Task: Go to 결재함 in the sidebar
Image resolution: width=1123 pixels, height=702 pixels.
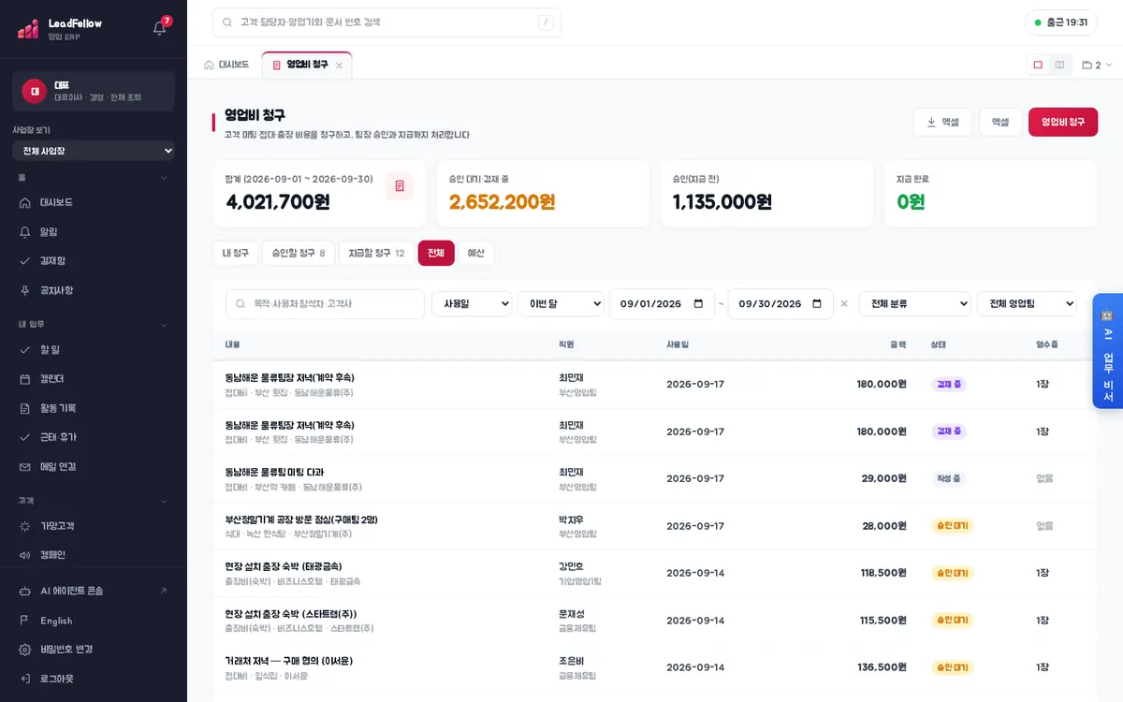Action: [94, 260]
